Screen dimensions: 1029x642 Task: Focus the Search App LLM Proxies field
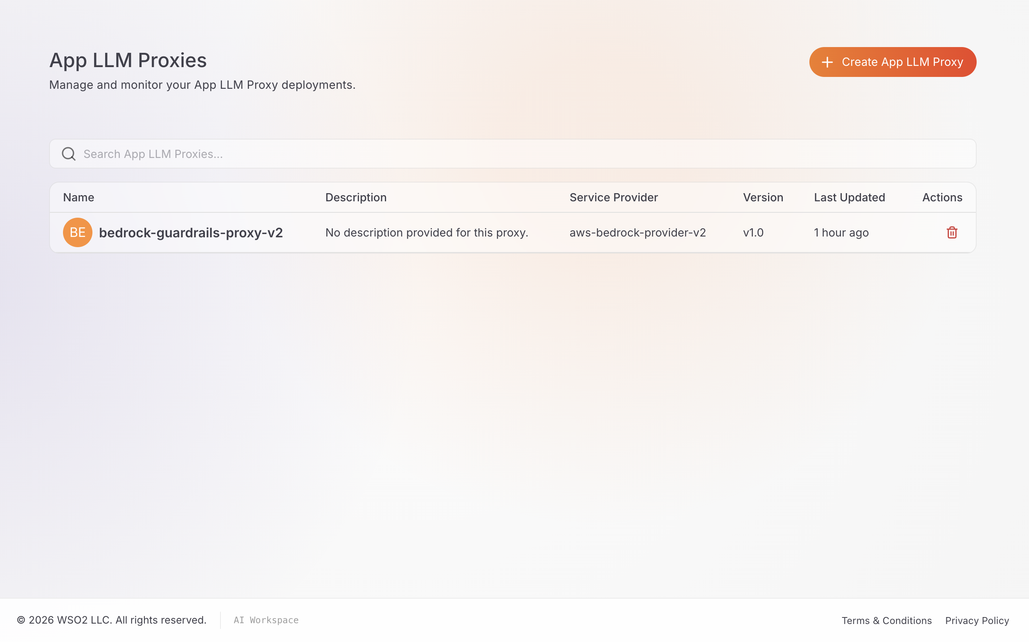click(x=512, y=154)
